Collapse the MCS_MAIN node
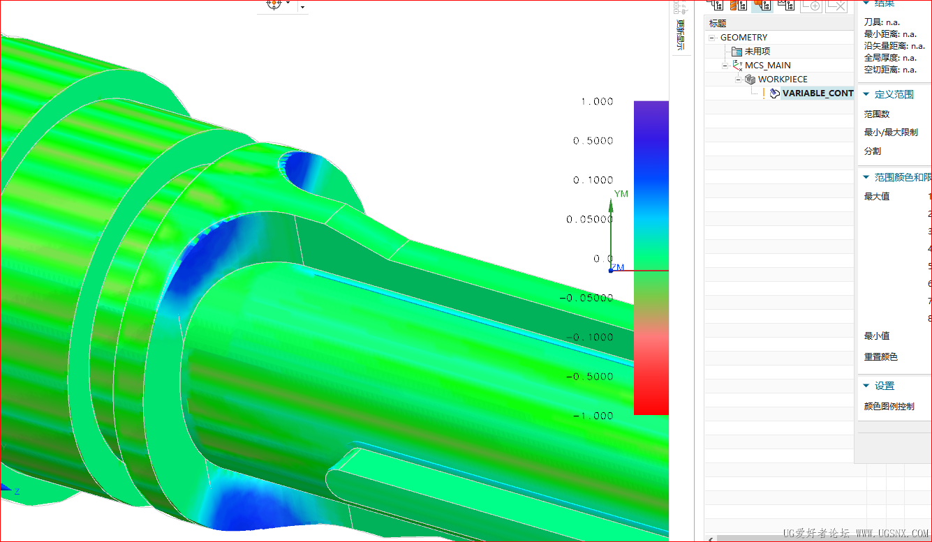The height and width of the screenshot is (542, 932). pyautogui.click(x=725, y=66)
